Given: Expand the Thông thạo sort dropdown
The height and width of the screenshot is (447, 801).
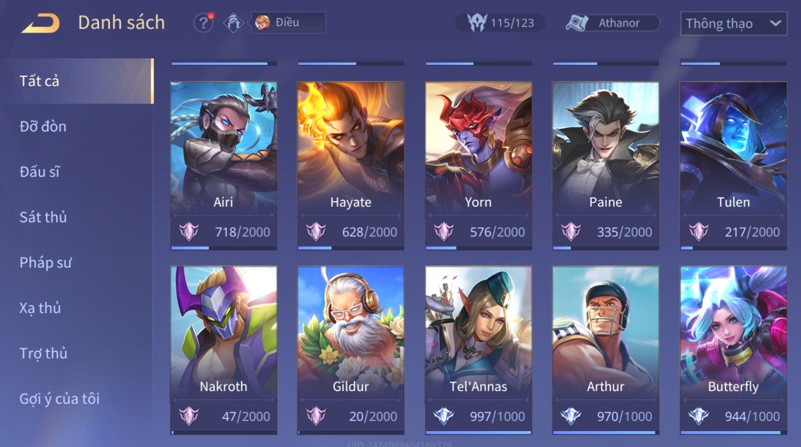Looking at the screenshot, I should coord(734,23).
